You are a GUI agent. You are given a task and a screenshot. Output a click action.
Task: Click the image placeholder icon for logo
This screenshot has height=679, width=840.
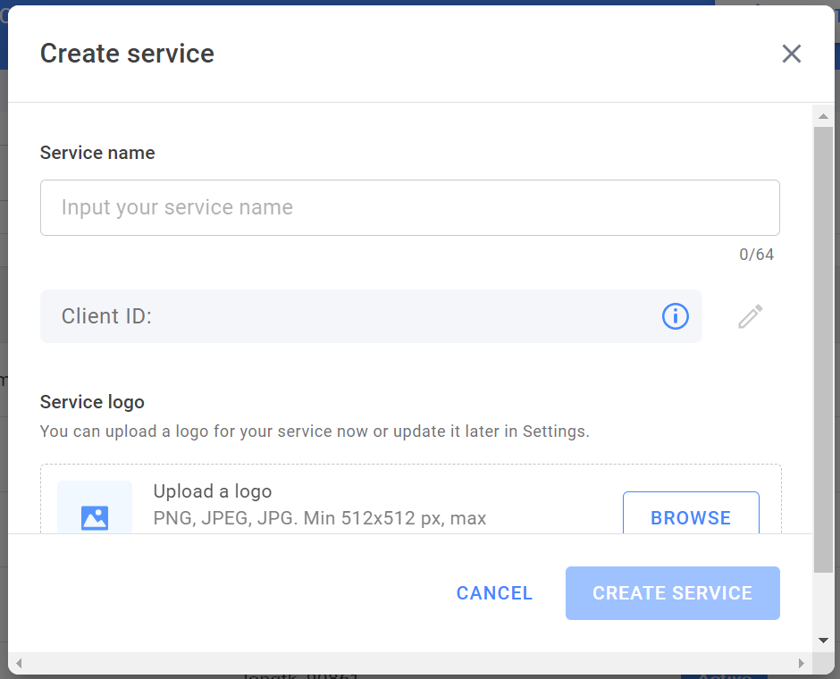pos(95,516)
